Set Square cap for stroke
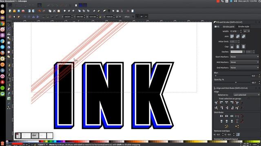261x146 pixels. [x=243, y=47]
